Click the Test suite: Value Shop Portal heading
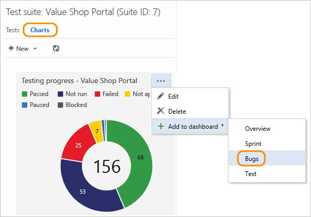311x217 pixels. point(83,12)
